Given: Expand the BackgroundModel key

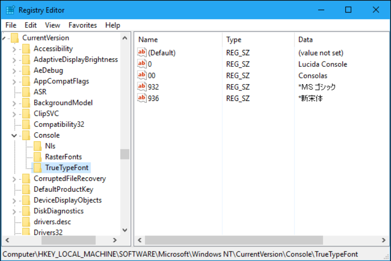Looking at the screenshot, I should point(14,103).
